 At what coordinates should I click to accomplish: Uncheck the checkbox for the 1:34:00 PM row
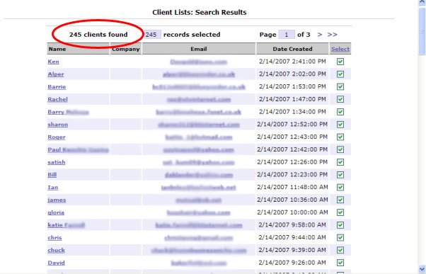point(340,112)
